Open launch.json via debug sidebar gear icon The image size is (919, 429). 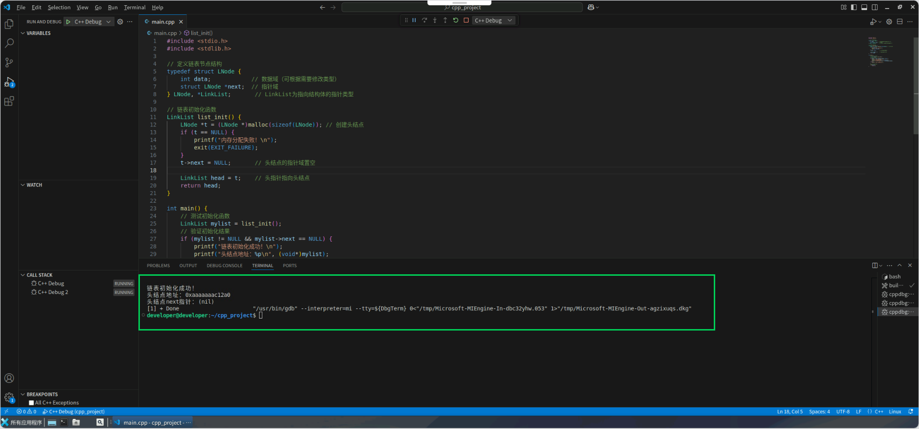[120, 22]
